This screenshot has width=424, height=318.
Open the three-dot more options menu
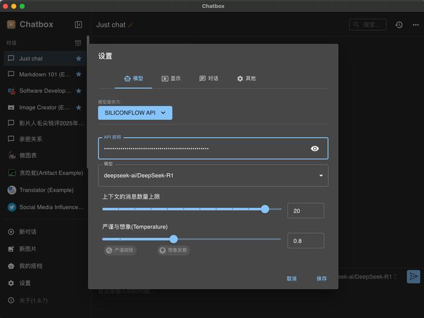pos(416,25)
